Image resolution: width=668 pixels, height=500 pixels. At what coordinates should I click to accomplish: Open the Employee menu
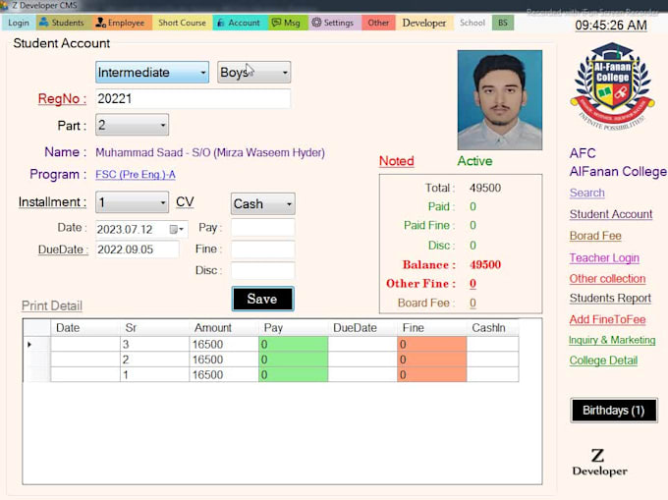point(122,23)
